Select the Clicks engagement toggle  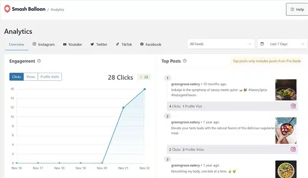16,77
